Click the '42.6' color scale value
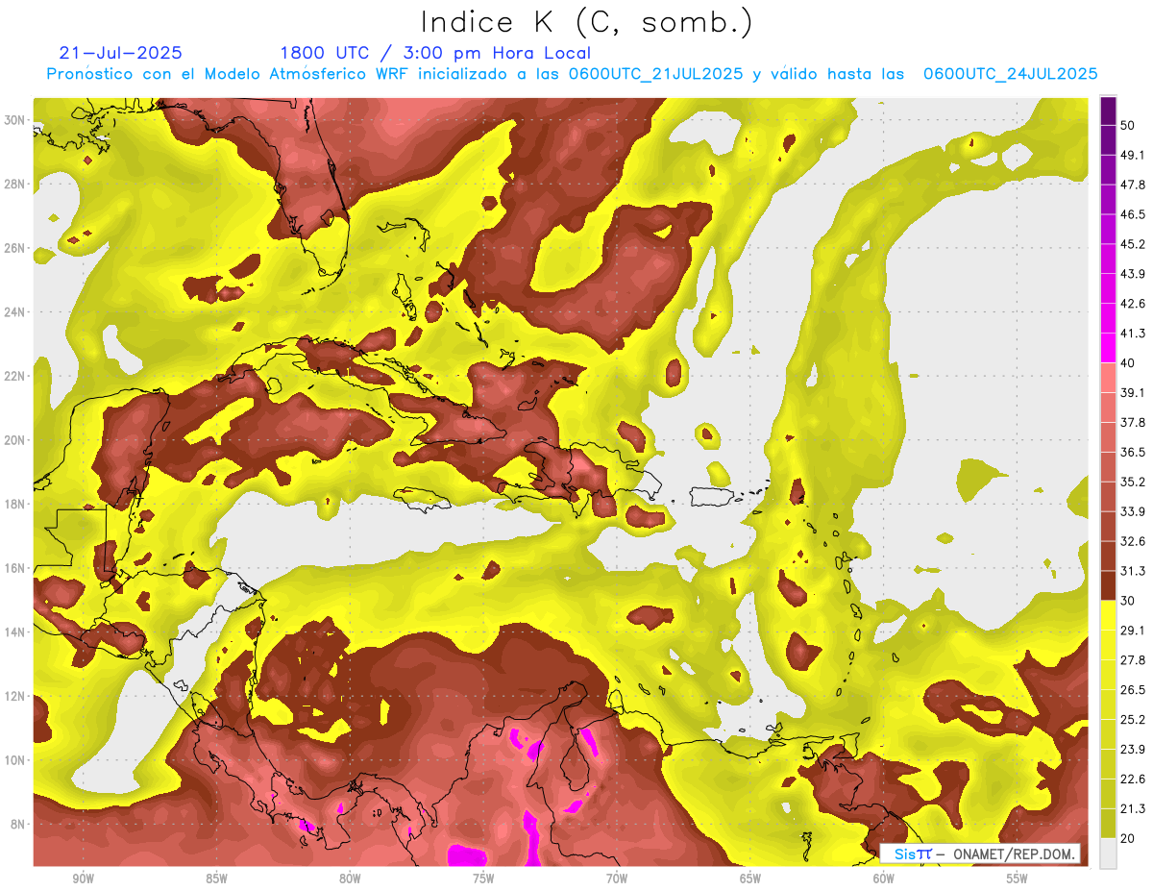 coord(1133,304)
